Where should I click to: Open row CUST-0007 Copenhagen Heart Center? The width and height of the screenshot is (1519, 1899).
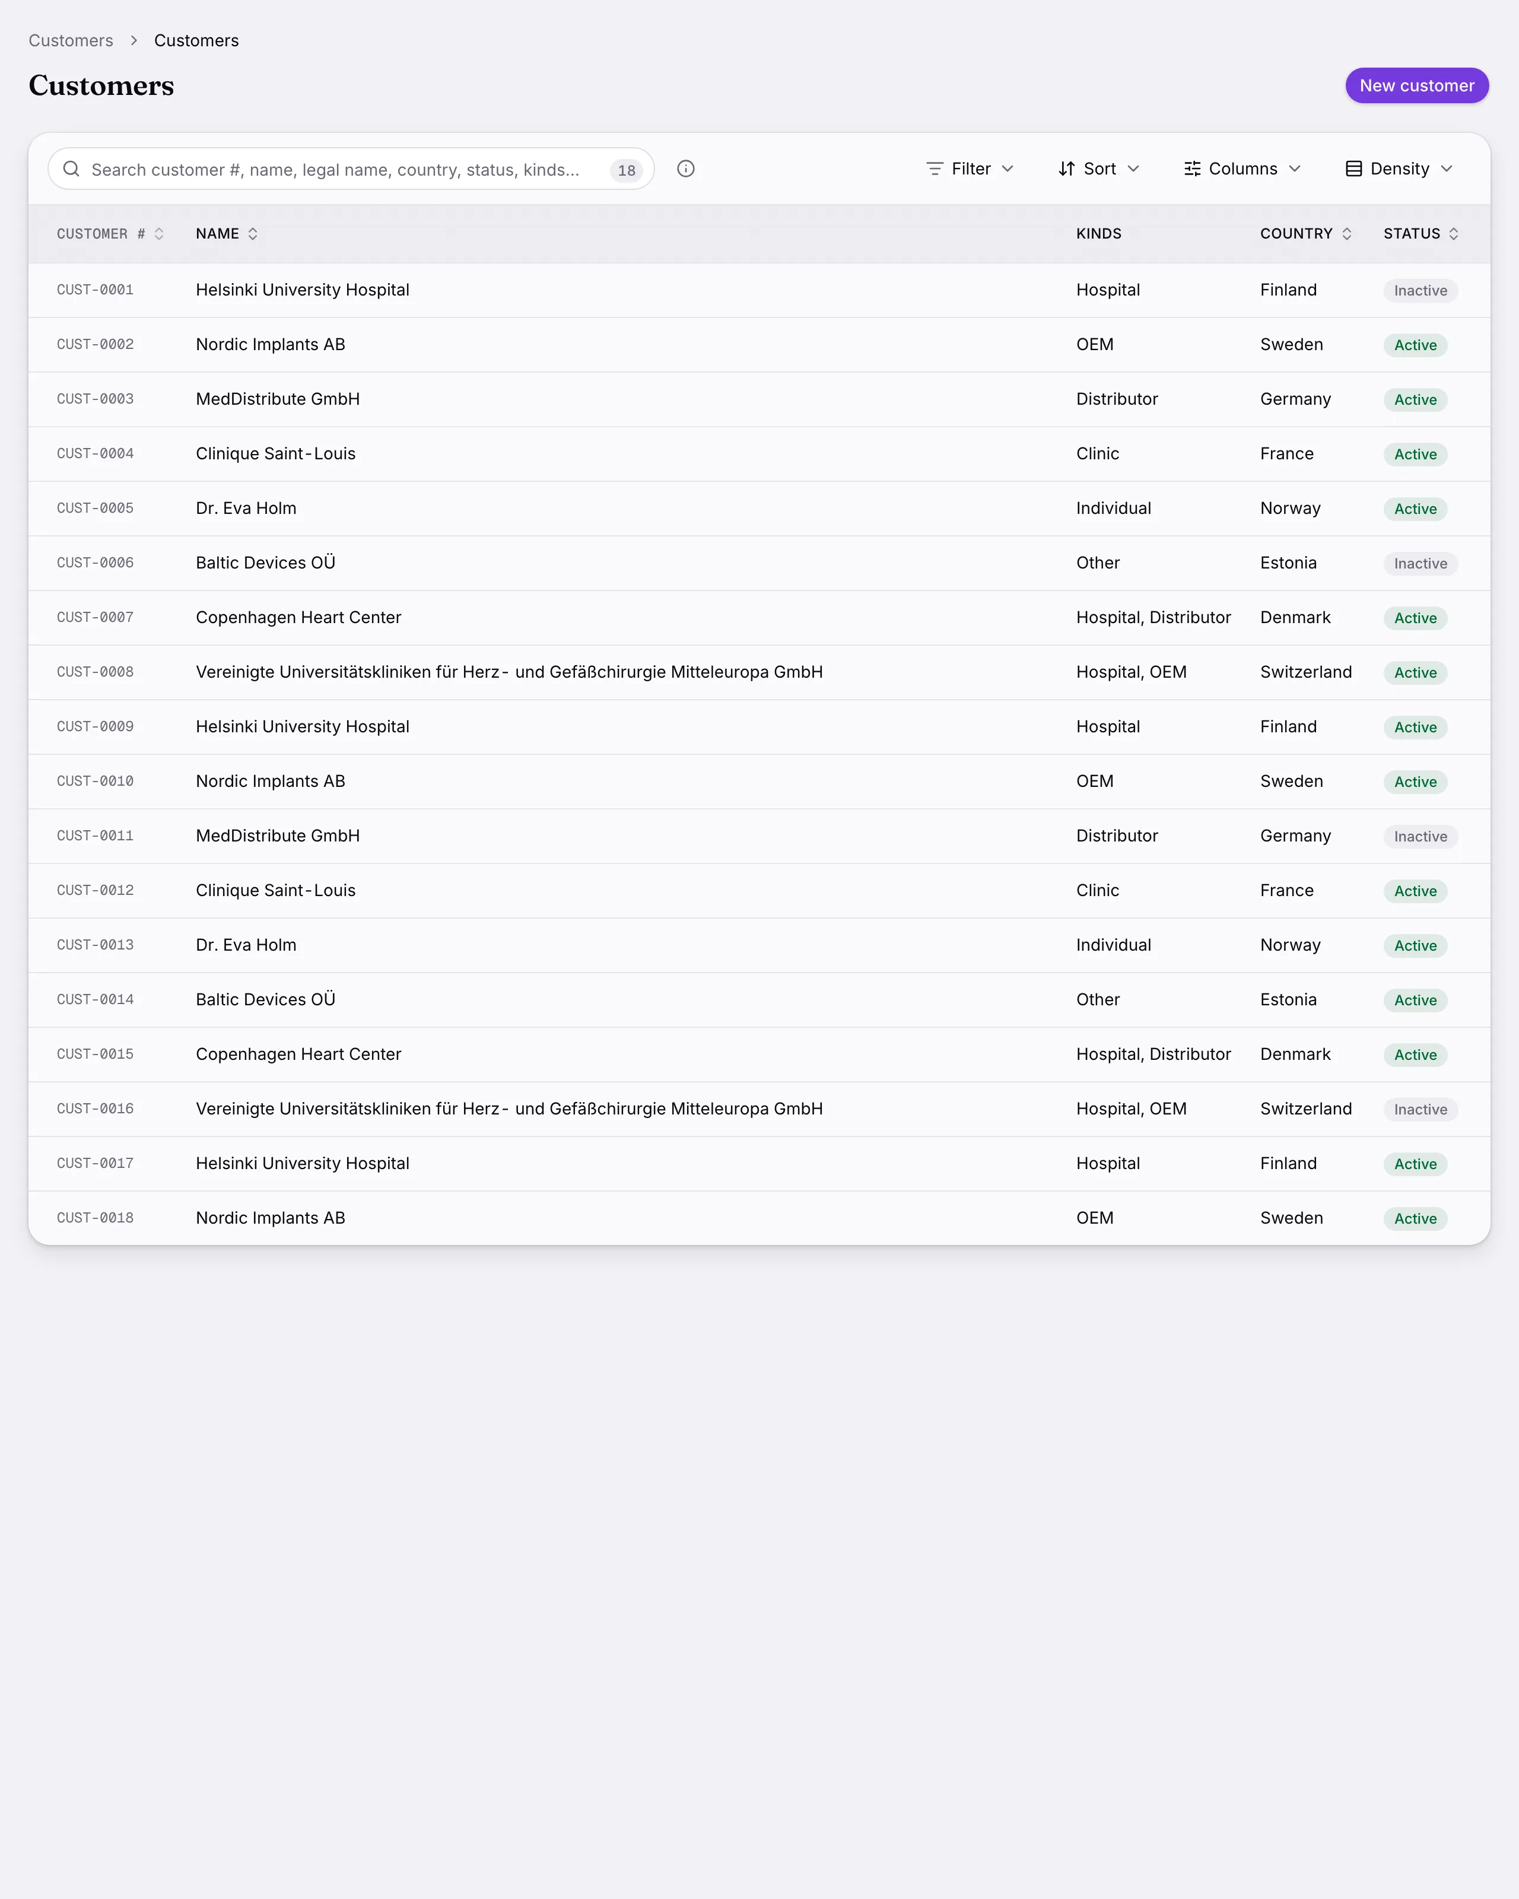[759, 617]
